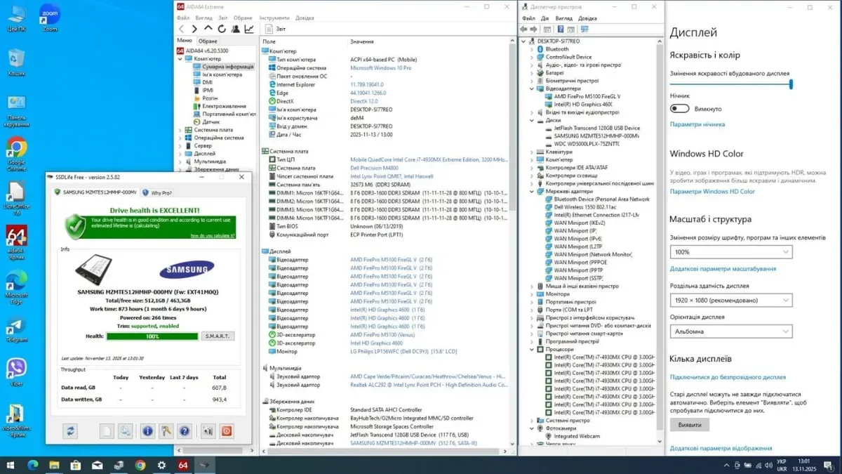The height and width of the screenshot is (474, 842).
Task: Click the blue info icon in SSDLife
Action: pyautogui.click(x=147, y=431)
